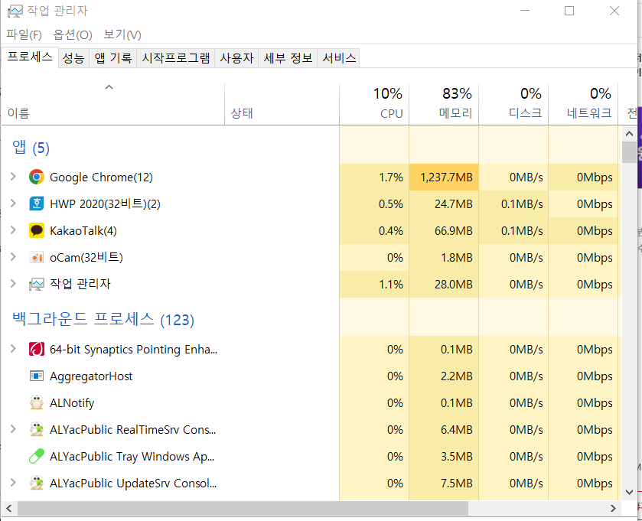Switch to the 세부 정보 tab

[x=288, y=57]
